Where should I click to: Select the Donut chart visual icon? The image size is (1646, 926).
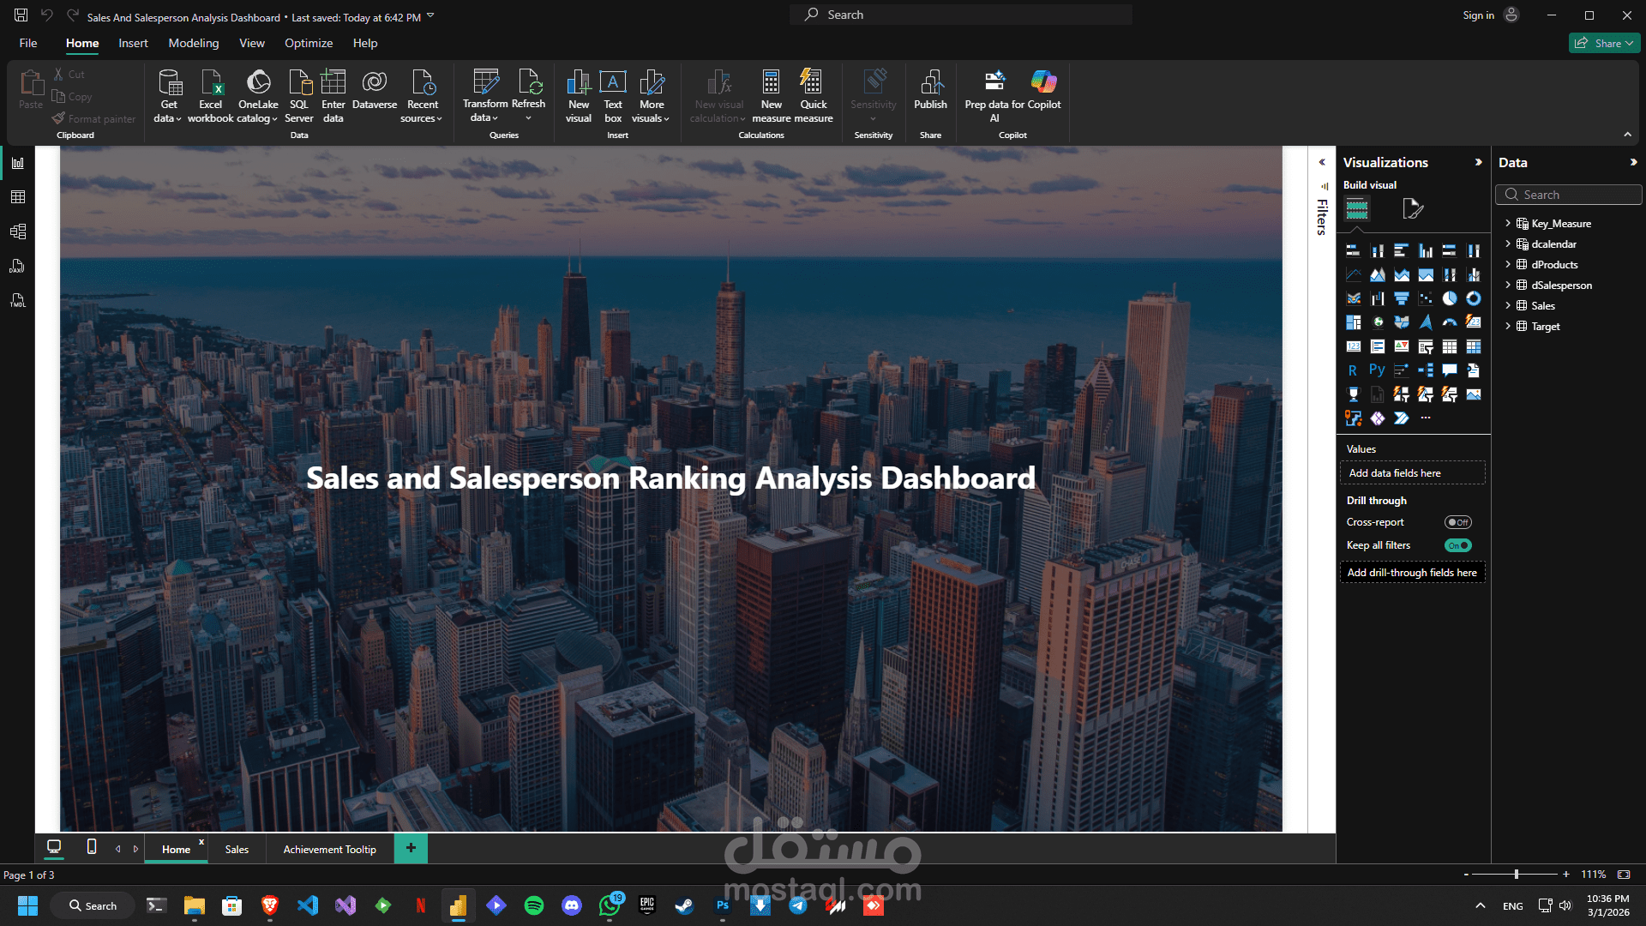[1473, 298]
